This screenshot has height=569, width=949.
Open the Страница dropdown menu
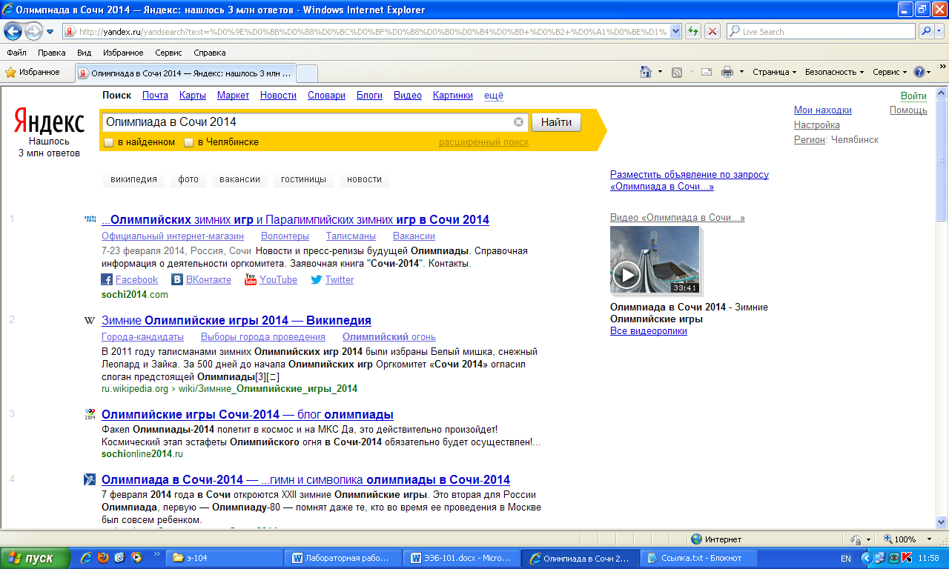[x=774, y=72]
